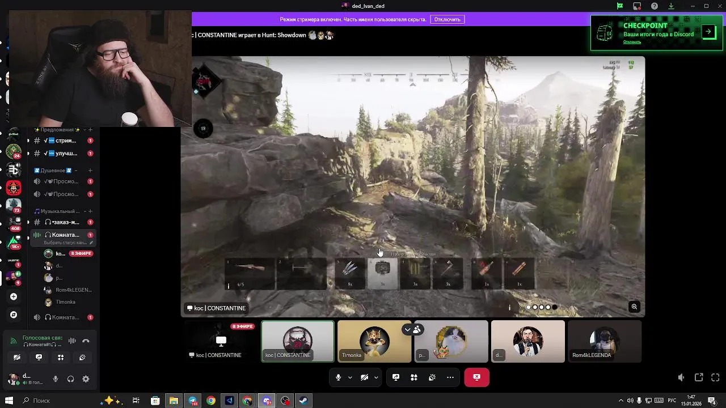The height and width of the screenshot is (408, 726).
Task: Enter full screen mode
Action: tap(715, 377)
